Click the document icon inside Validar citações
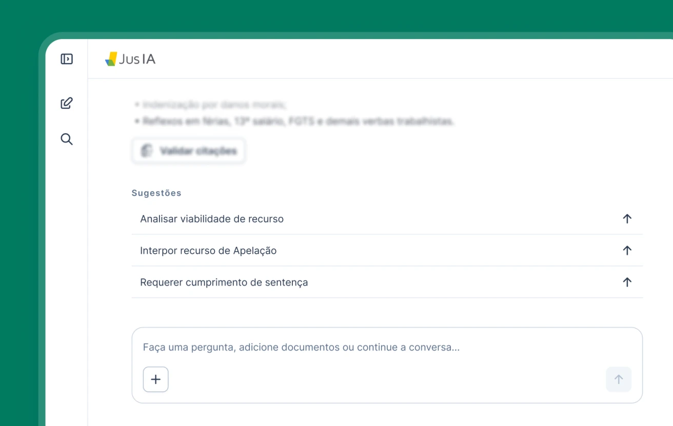This screenshot has height=426, width=673. [x=147, y=151]
